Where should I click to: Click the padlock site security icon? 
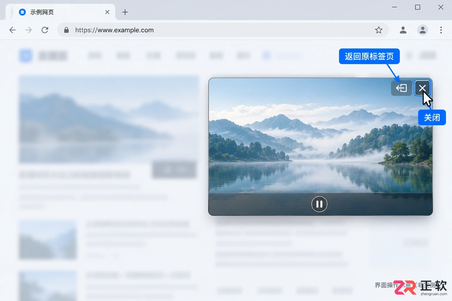[x=66, y=30]
